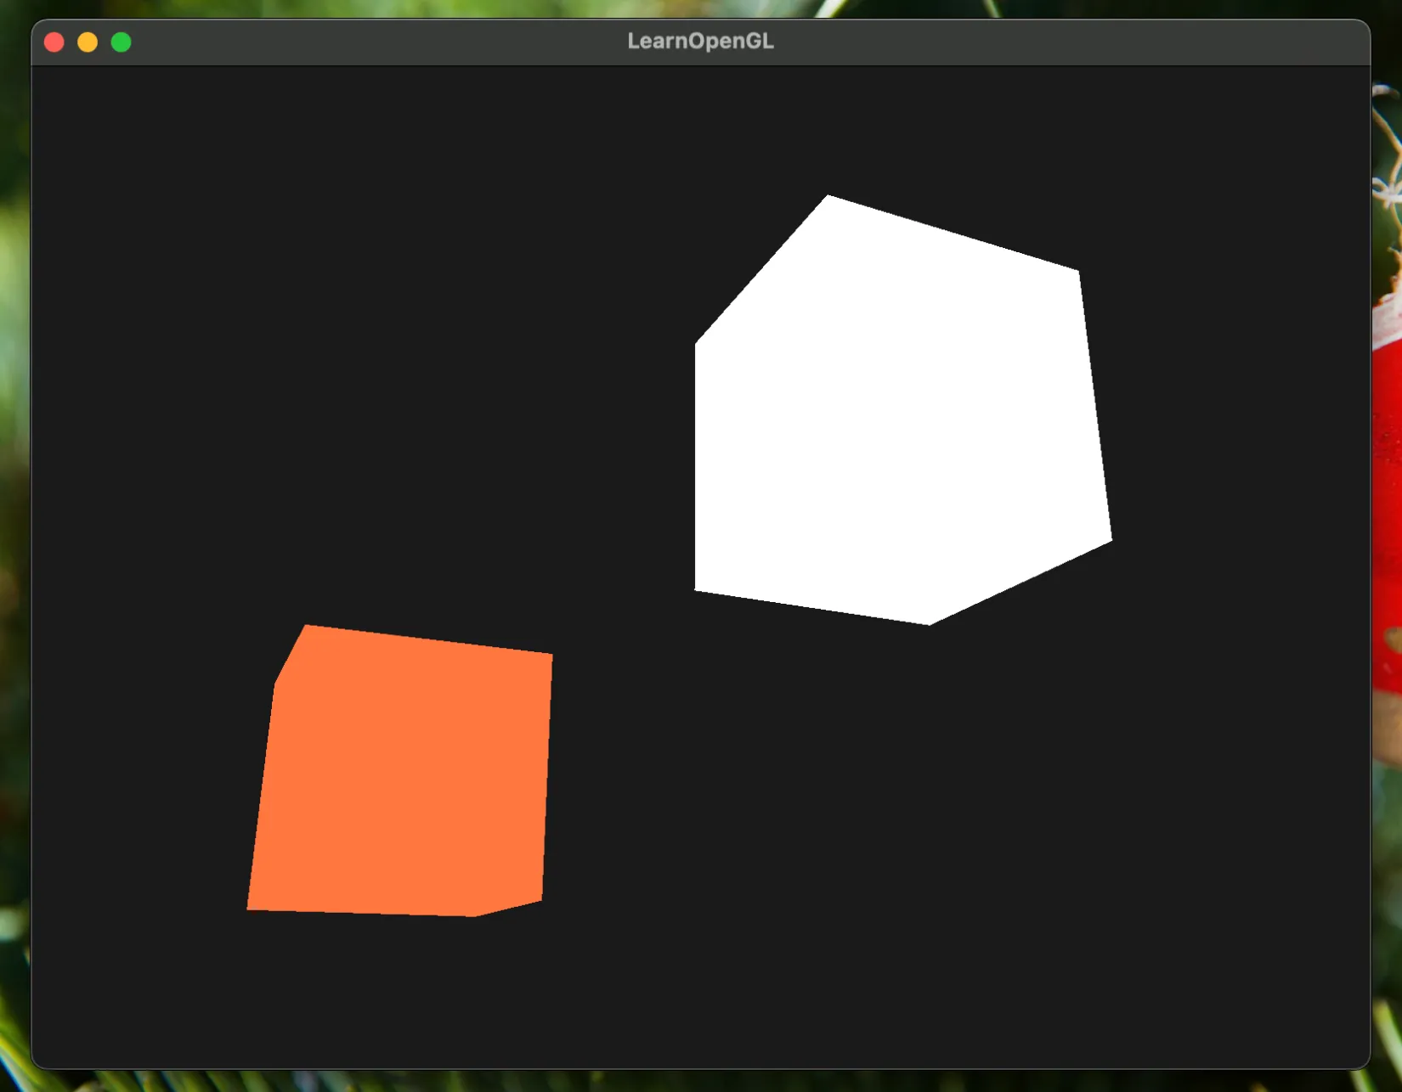Click the orange cube's bottom-right vertex
Viewport: 1402px width, 1092px height.
pos(540,900)
